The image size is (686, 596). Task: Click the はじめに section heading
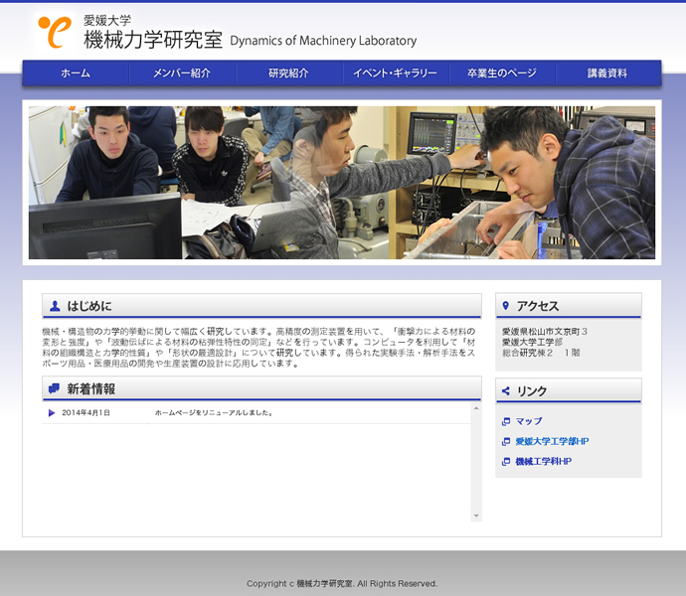(89, 306)
